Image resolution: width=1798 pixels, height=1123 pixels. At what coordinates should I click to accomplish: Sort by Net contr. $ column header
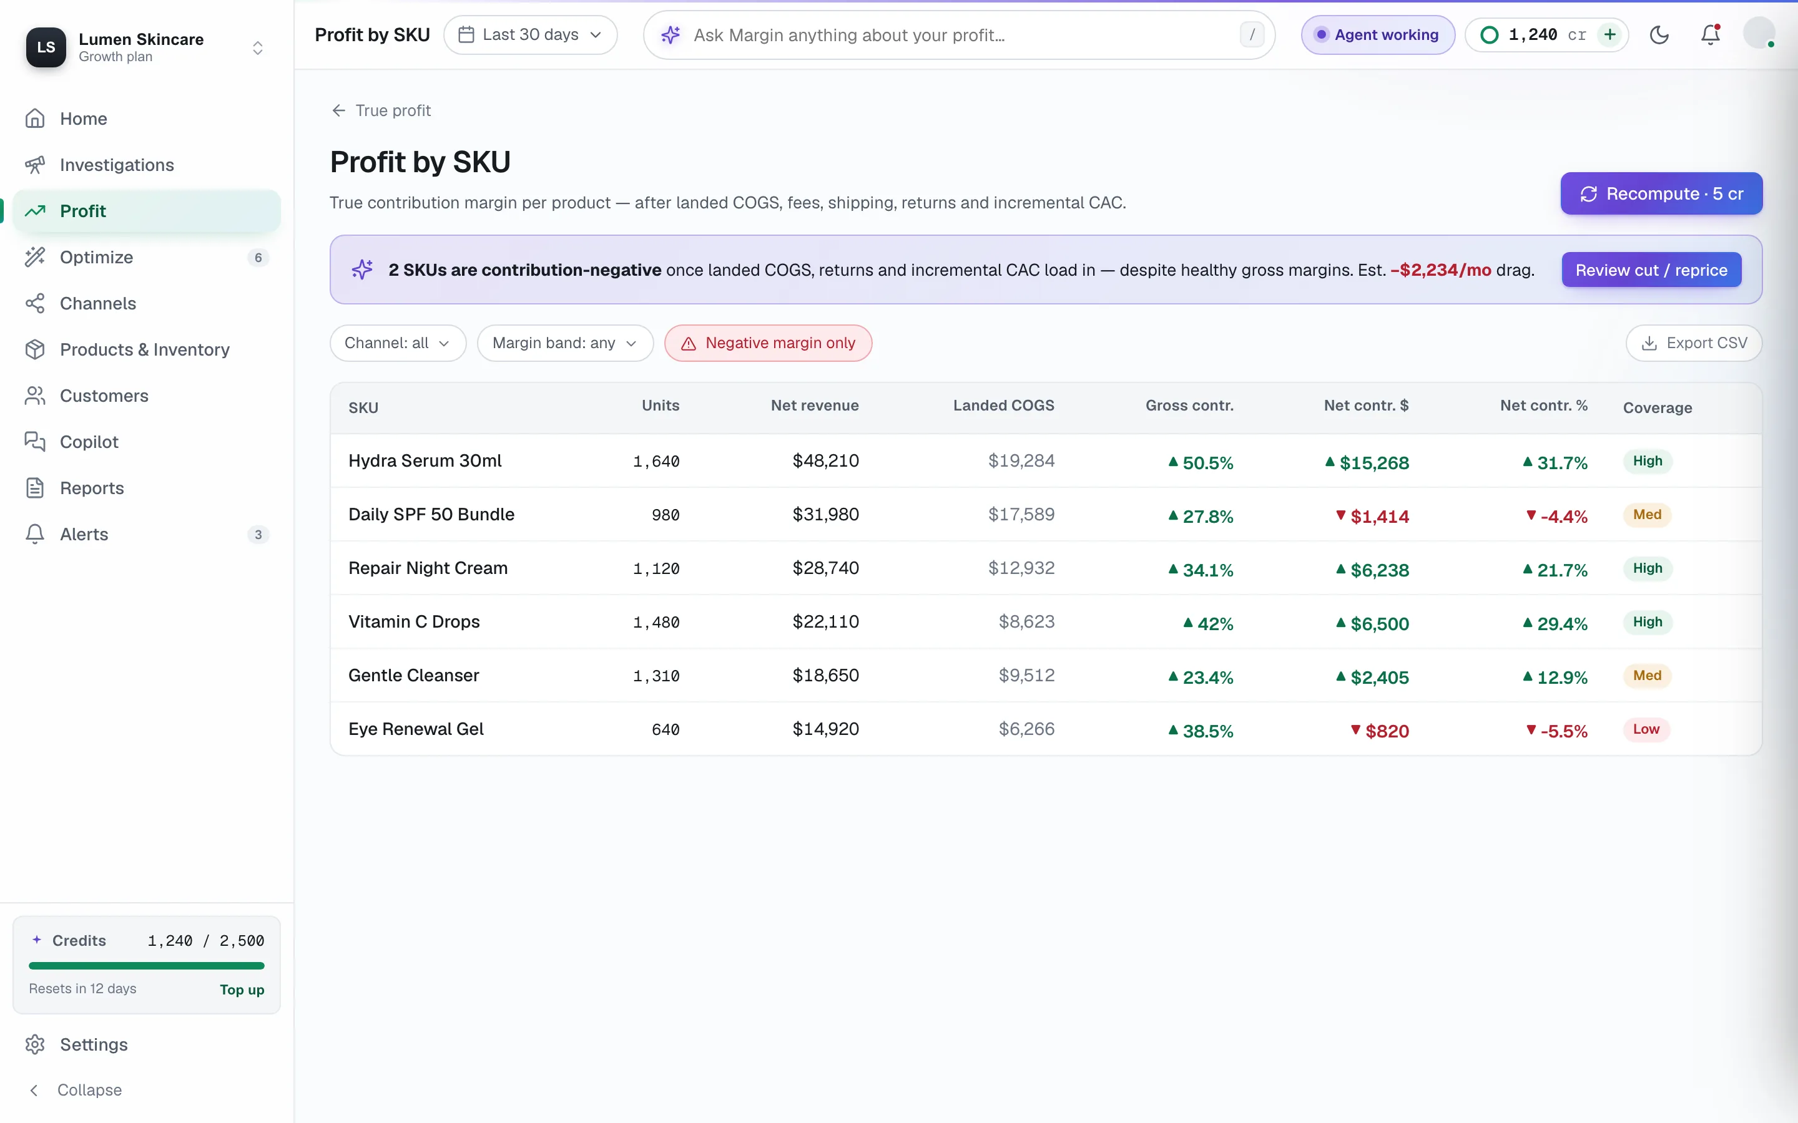pos(1365,406)
